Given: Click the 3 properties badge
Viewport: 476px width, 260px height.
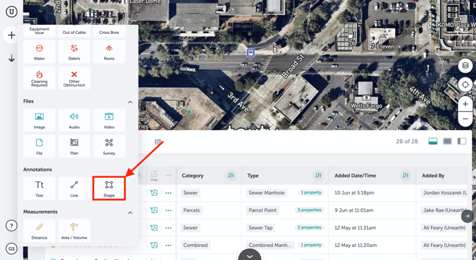Looking at the screenshot, I should click(x=309, y=210).
